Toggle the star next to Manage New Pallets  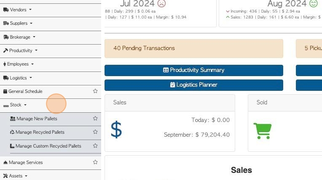point(95,118)
